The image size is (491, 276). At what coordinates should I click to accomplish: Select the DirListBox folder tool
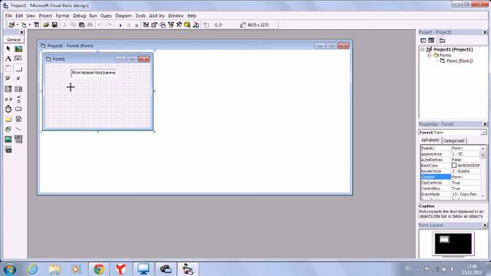pyautogui.click(x=8, y=119)
